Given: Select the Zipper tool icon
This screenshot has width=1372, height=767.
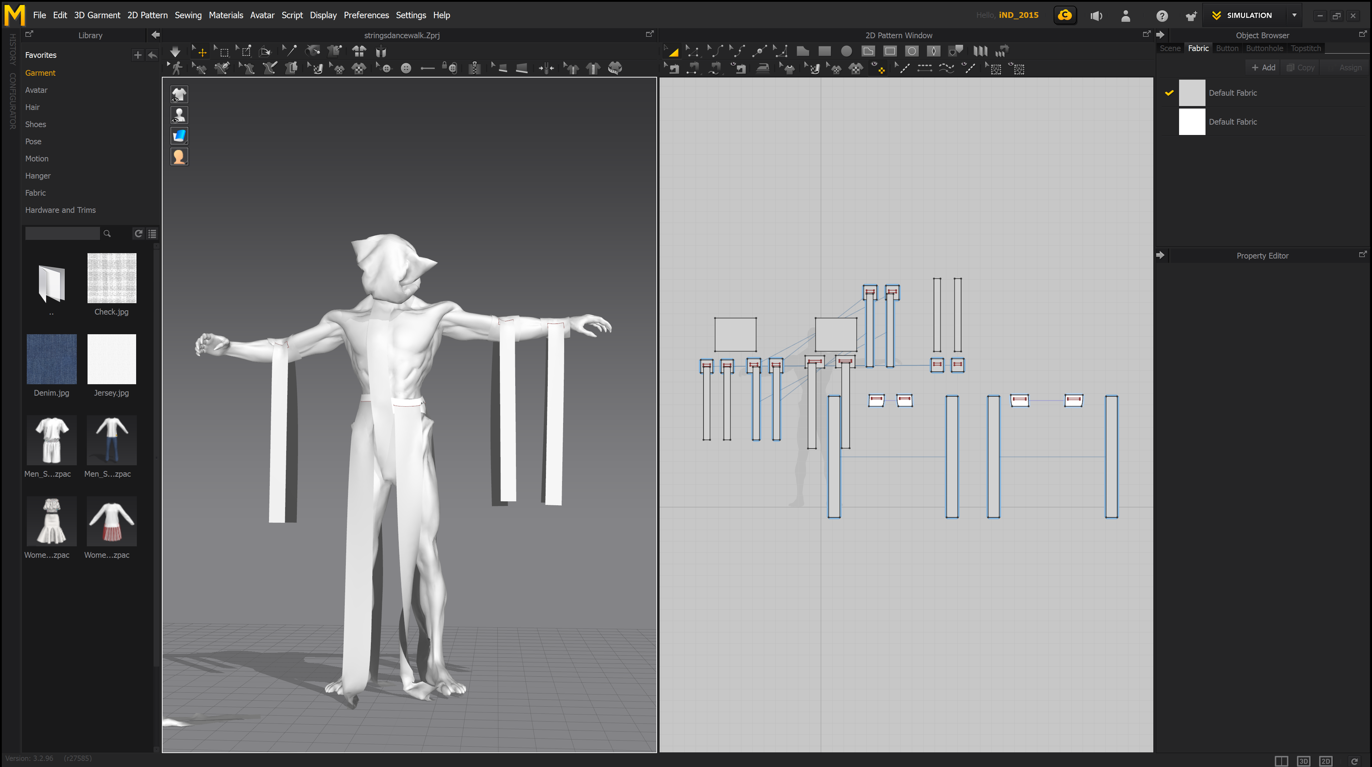Looking at the screenshot, I should click(x=474, y=68).
